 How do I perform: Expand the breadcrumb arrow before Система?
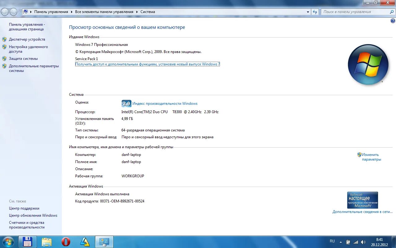point(137,12)
